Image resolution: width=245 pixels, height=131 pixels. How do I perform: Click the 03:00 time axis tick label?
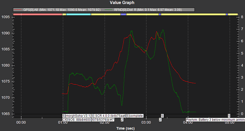point(146,122)
